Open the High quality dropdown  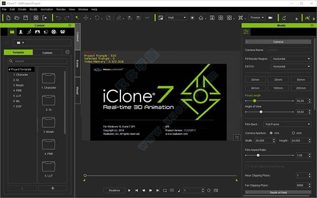point(176,17)
